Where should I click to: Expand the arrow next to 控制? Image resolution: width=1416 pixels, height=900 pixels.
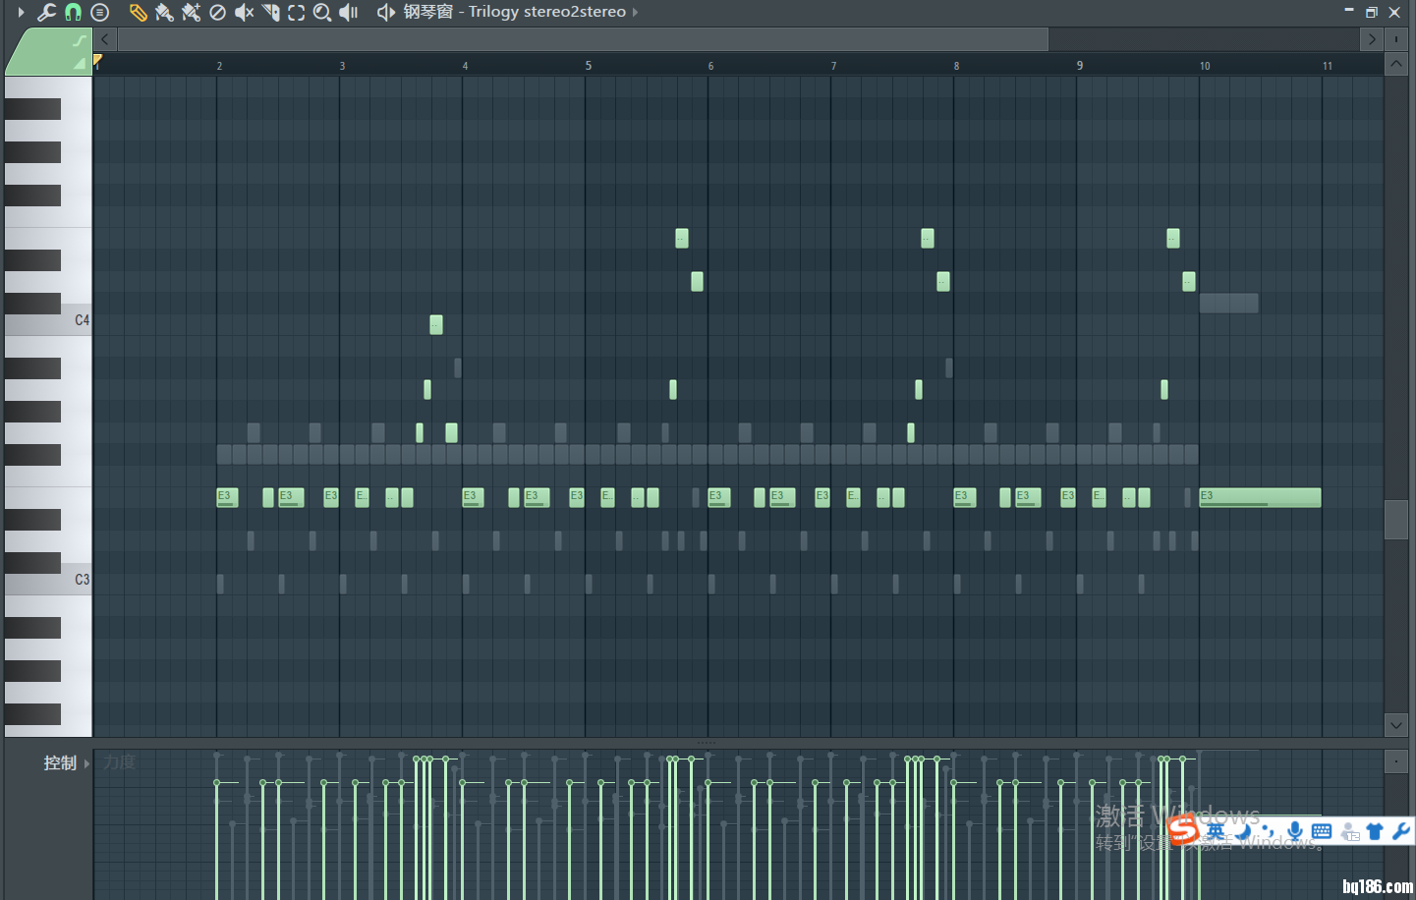[x=86, y=763]
